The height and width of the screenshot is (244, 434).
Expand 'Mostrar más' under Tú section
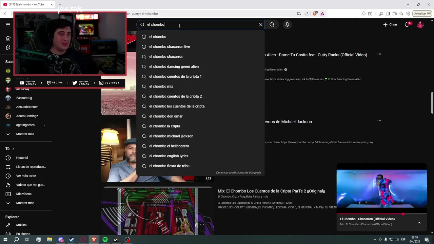[x=26, y=203]
